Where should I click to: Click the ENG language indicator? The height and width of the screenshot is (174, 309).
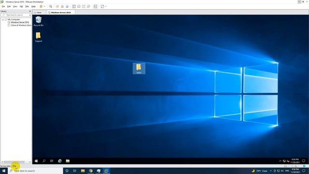pyautogui.click(x=287, y=171)
